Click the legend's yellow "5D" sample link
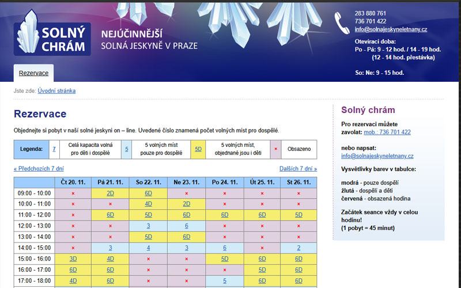Screen dimensions: 461x288 pyautogui.click(x=198, y=150)
